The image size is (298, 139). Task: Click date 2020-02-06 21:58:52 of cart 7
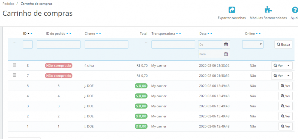(x=214, y=76)
